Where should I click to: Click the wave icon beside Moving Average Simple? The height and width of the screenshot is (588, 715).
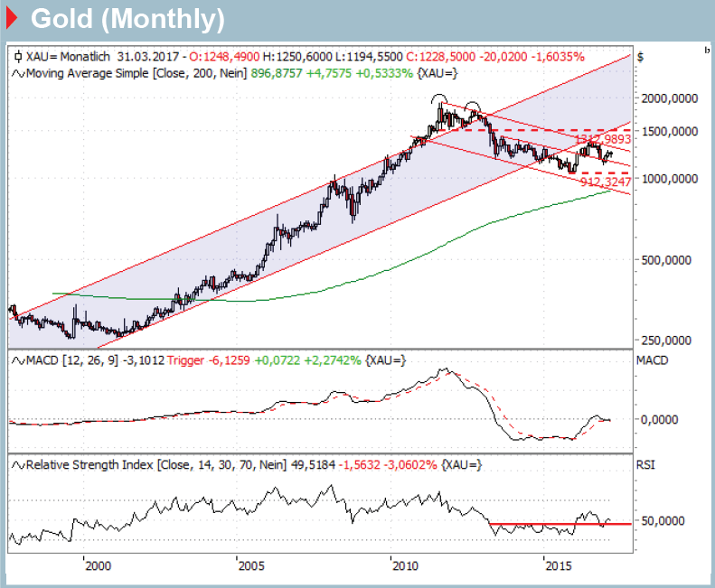coord(18,73)
